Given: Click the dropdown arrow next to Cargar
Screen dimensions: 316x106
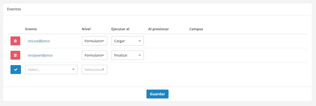Looking at the screenshot, I should click(139, 41).
